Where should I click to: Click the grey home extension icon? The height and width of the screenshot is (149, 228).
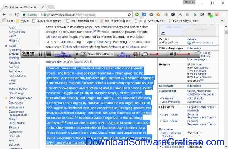pyautogui.click(x=188, y=15)
